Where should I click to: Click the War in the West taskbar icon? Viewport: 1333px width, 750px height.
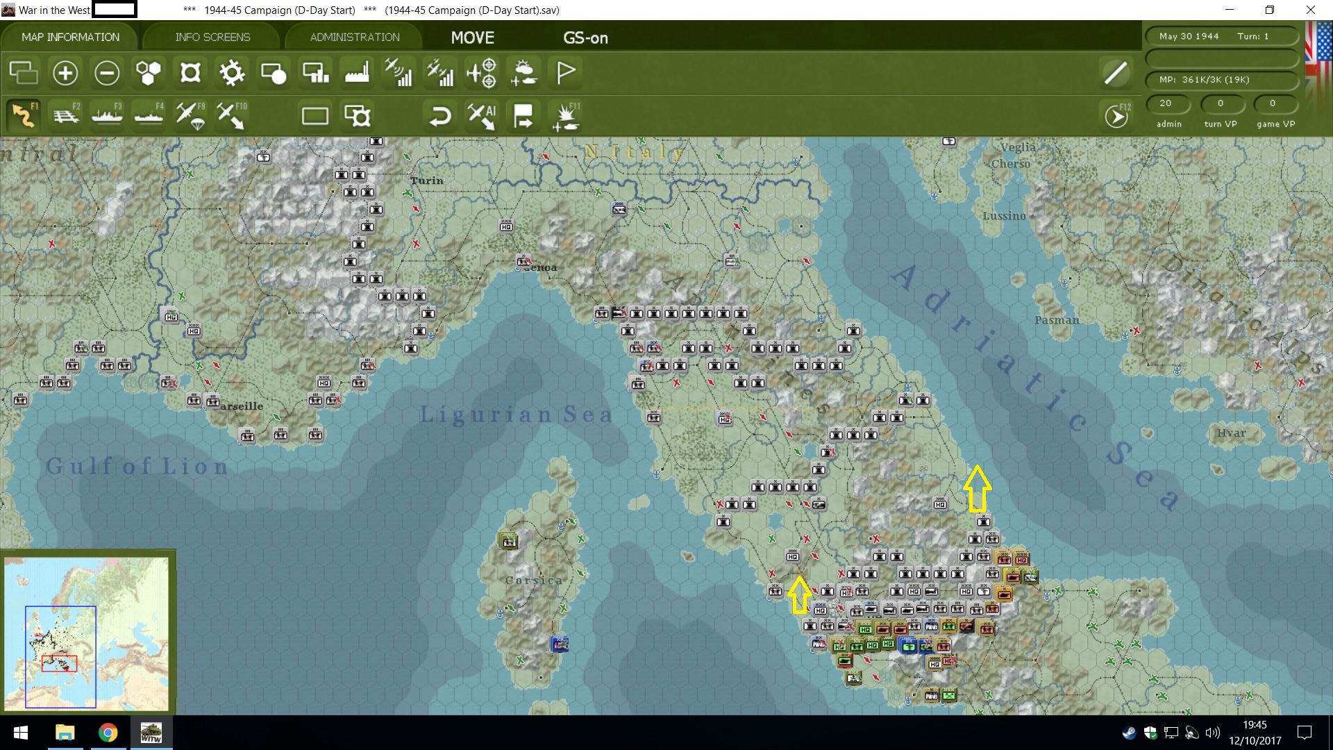151,733
